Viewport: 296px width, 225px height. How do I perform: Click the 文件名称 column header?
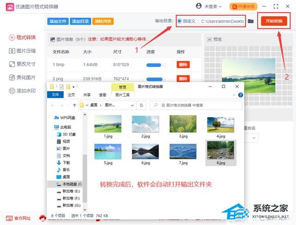(61, 52)
